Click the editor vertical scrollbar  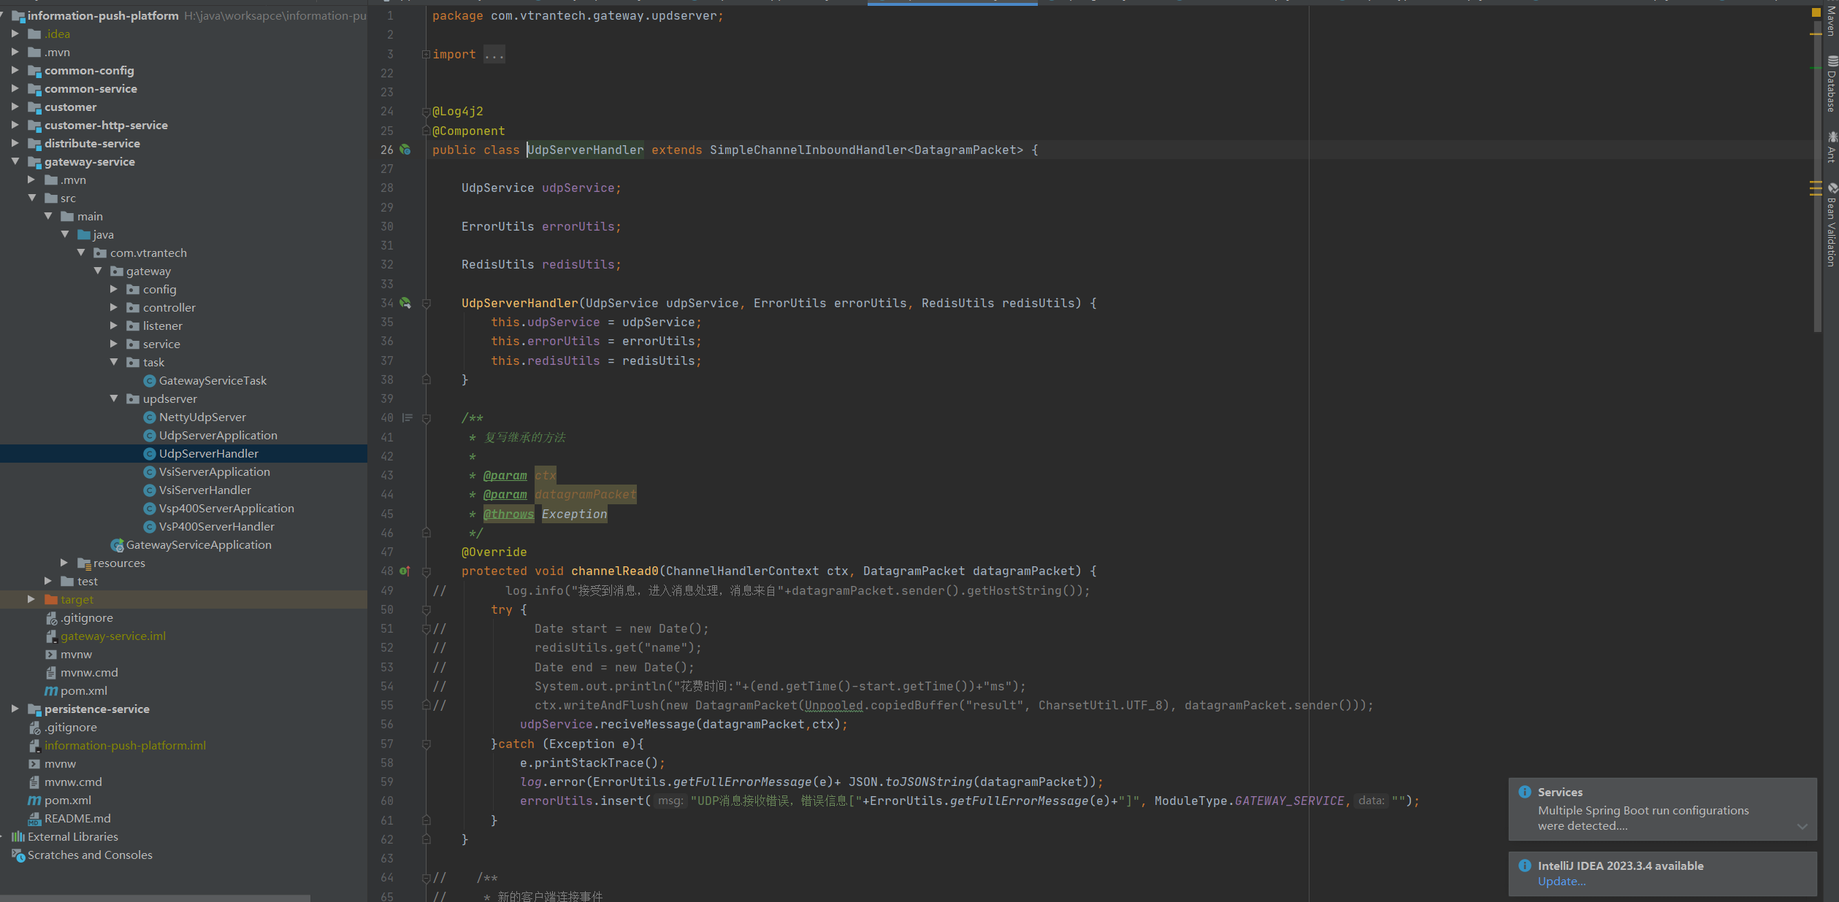coord(1818,175)
